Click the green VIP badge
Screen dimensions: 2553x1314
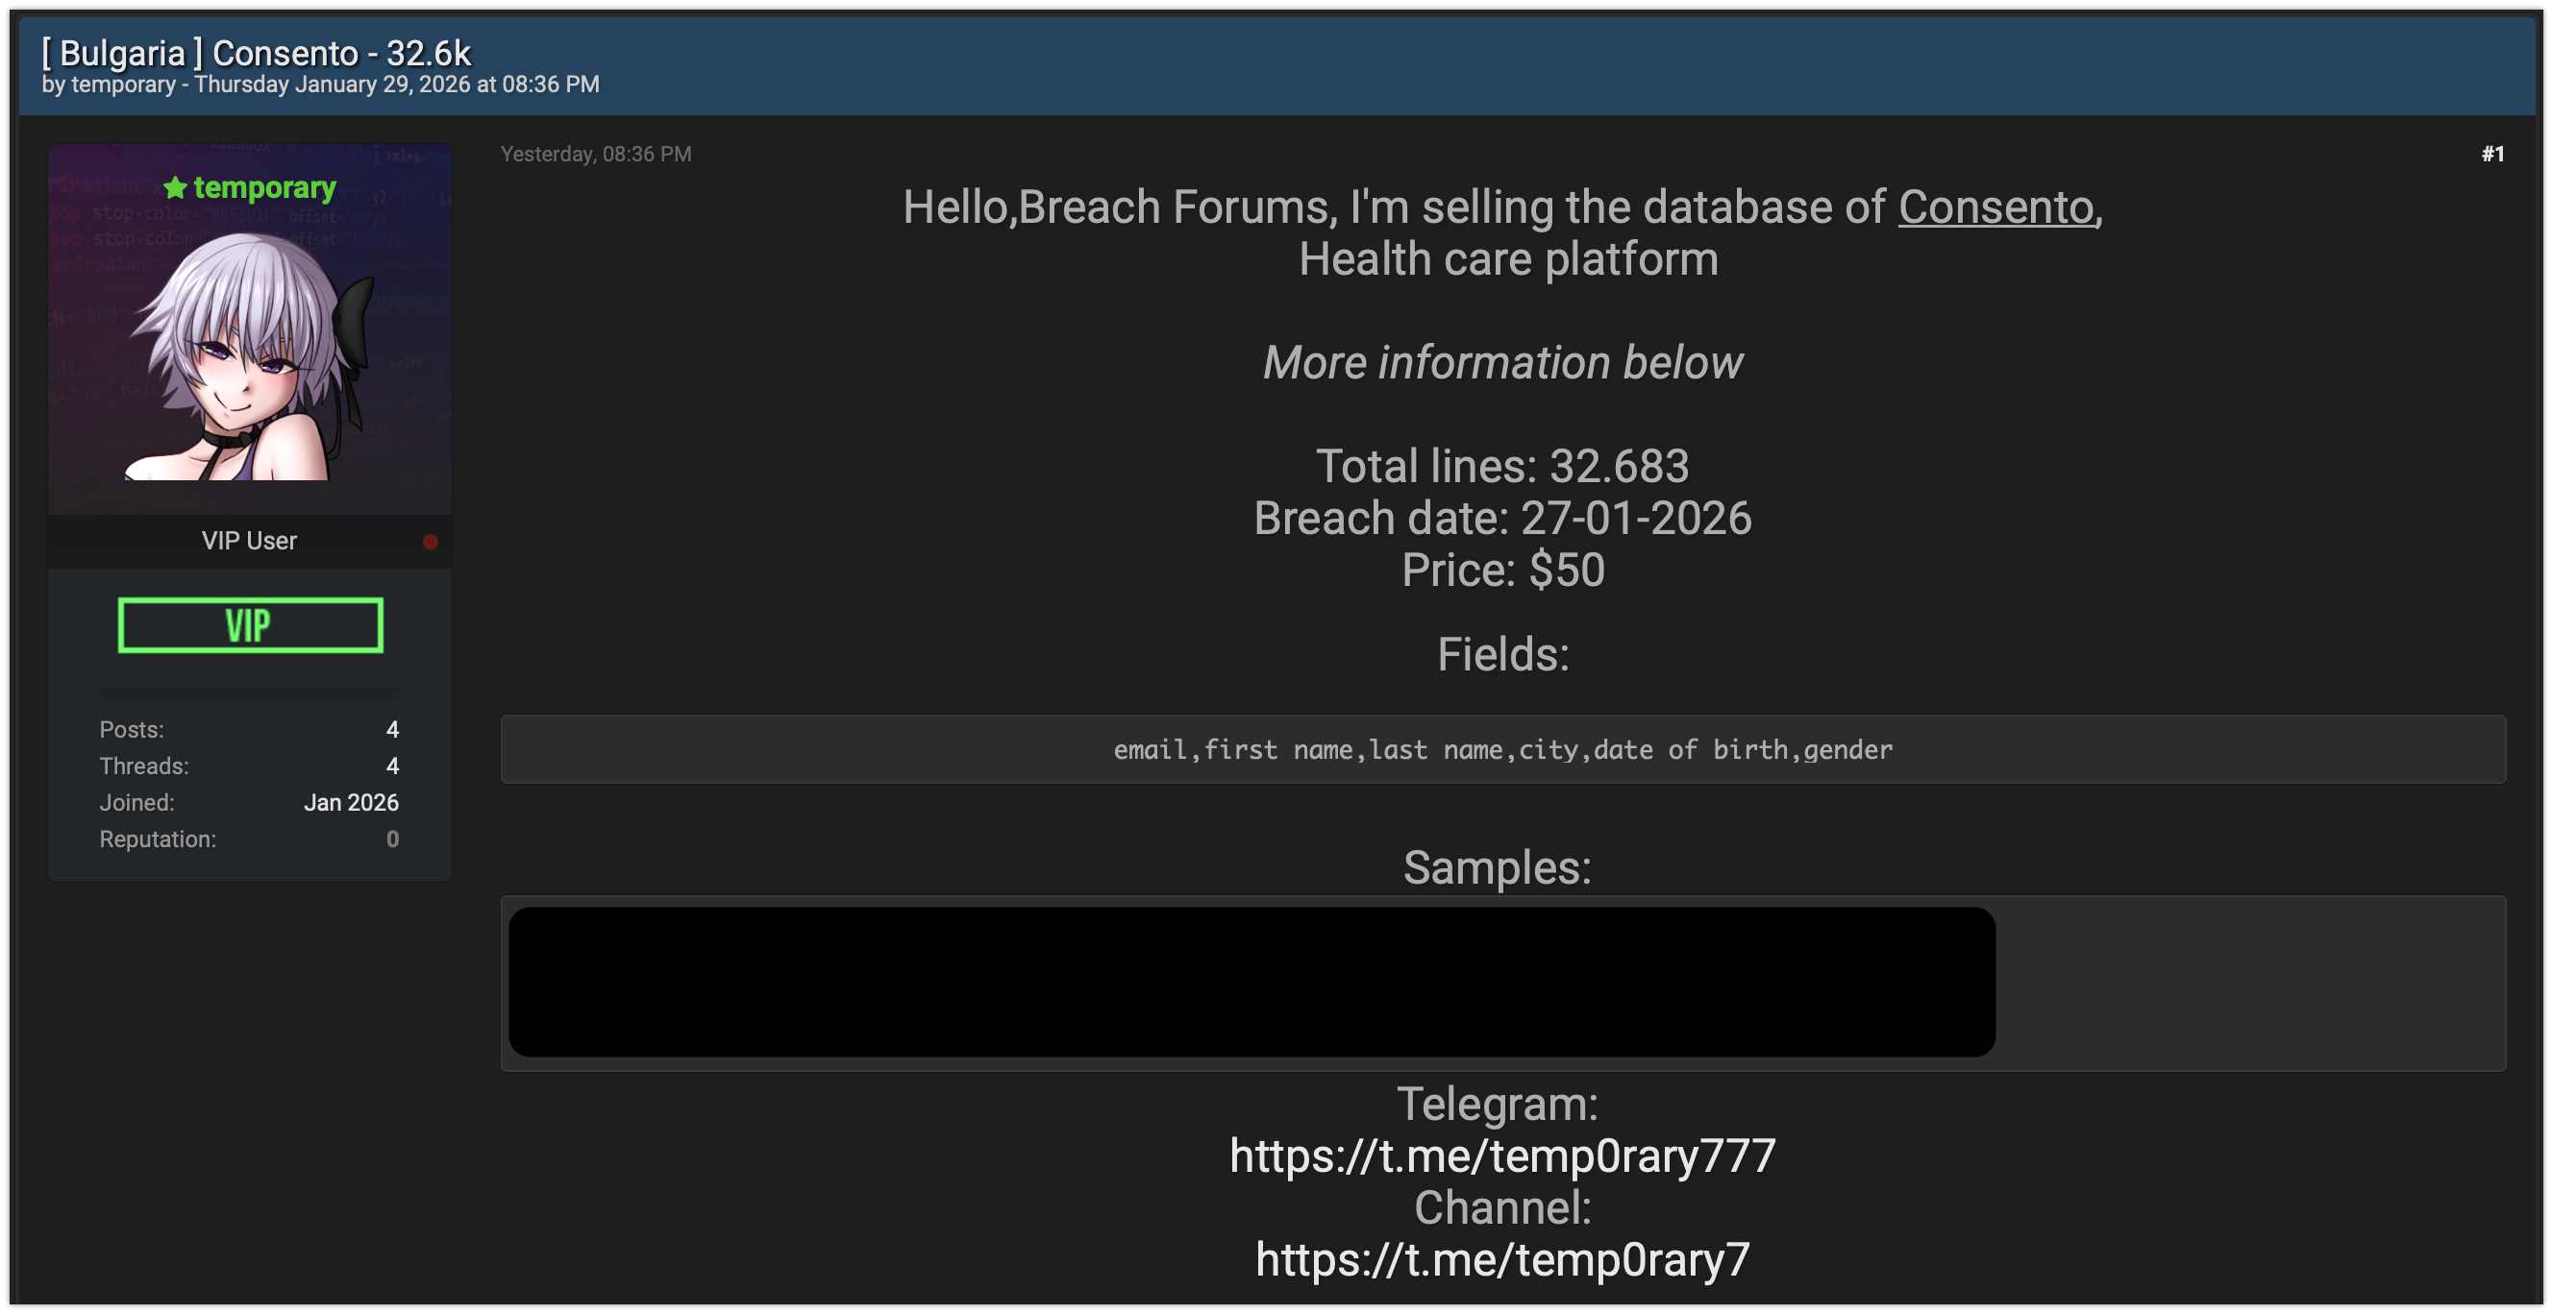click(250, 624)
